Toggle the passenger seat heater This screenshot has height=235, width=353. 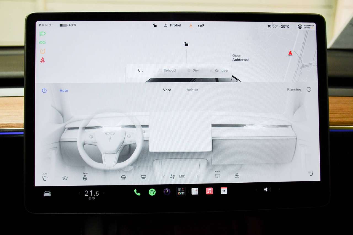(311, 174)
